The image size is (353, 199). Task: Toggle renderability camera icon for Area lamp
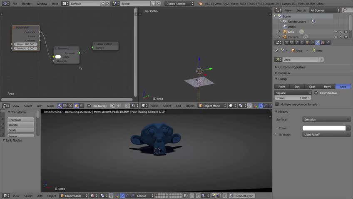[346, 32]
